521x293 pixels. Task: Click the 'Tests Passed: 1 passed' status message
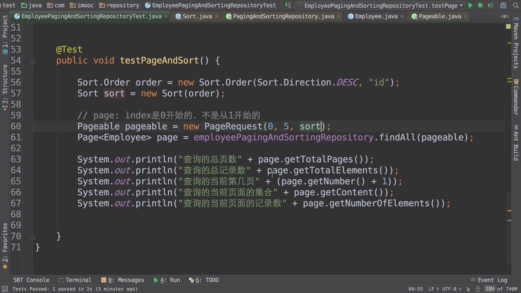pos(75,289)
